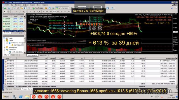Select USDJPY in Market Watch
179x100 pixels.
(x=13, y=27)
